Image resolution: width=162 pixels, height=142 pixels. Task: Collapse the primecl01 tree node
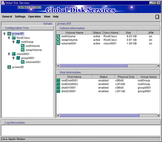point(4,34)
